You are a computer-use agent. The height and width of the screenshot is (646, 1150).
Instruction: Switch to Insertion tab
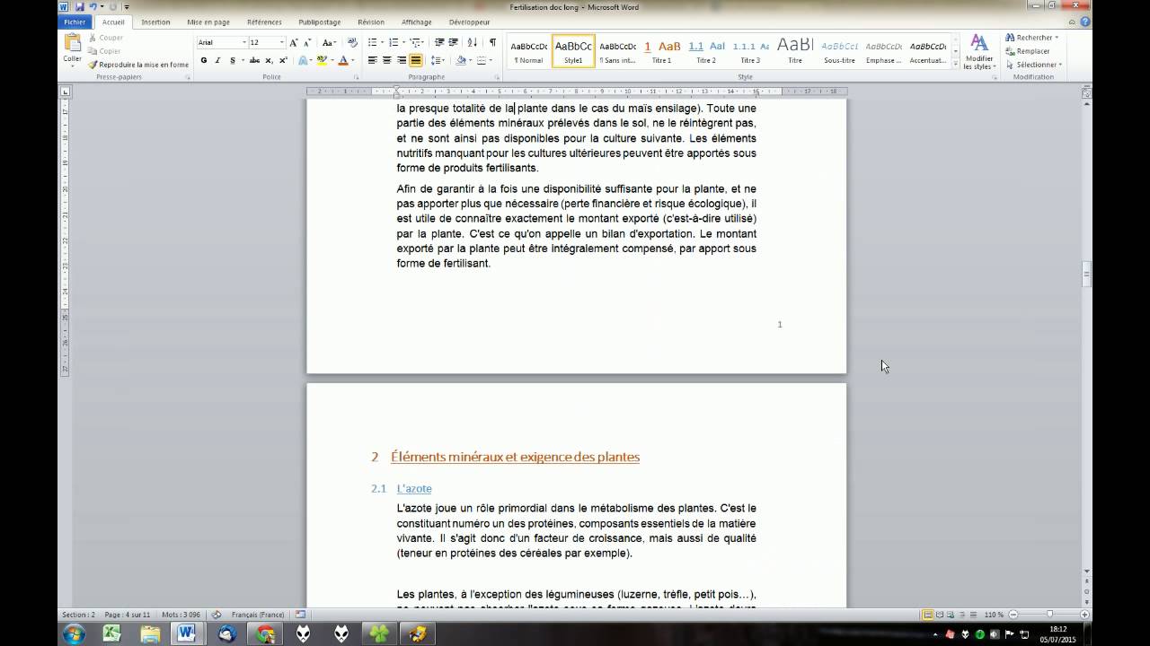coord(155,22)
